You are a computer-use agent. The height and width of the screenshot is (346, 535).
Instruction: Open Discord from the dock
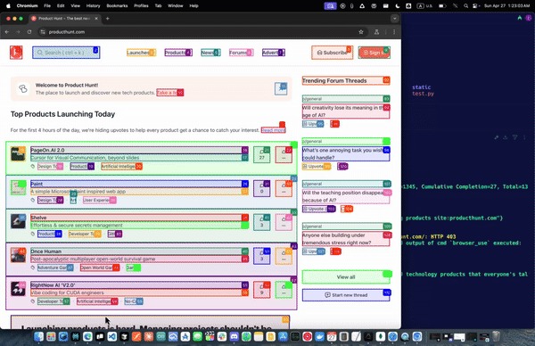[x=234, y=337]
